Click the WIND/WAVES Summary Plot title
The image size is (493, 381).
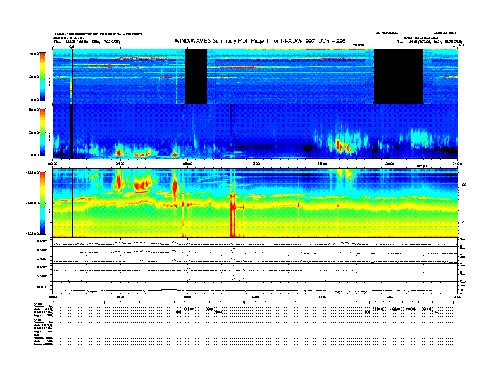pyautogui.click(x=260, y=41)
